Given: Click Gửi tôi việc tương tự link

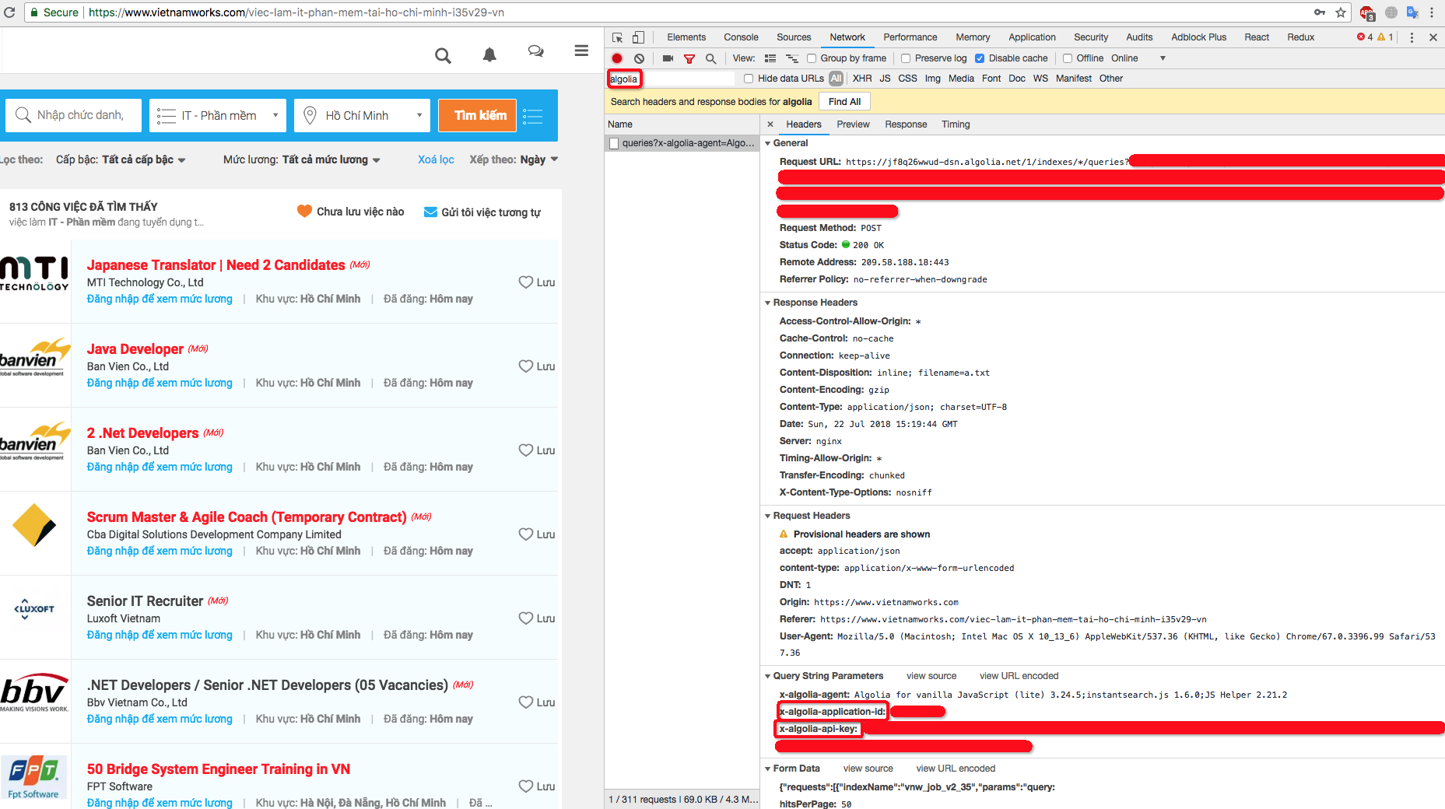Looking at the screenshot, I should [x=482, y=212].
